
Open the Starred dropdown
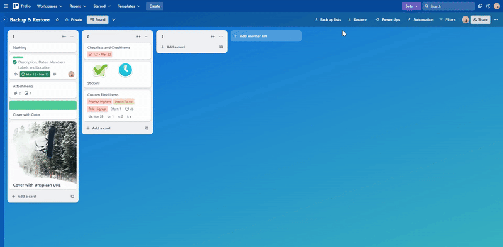[x=102, y=6]
